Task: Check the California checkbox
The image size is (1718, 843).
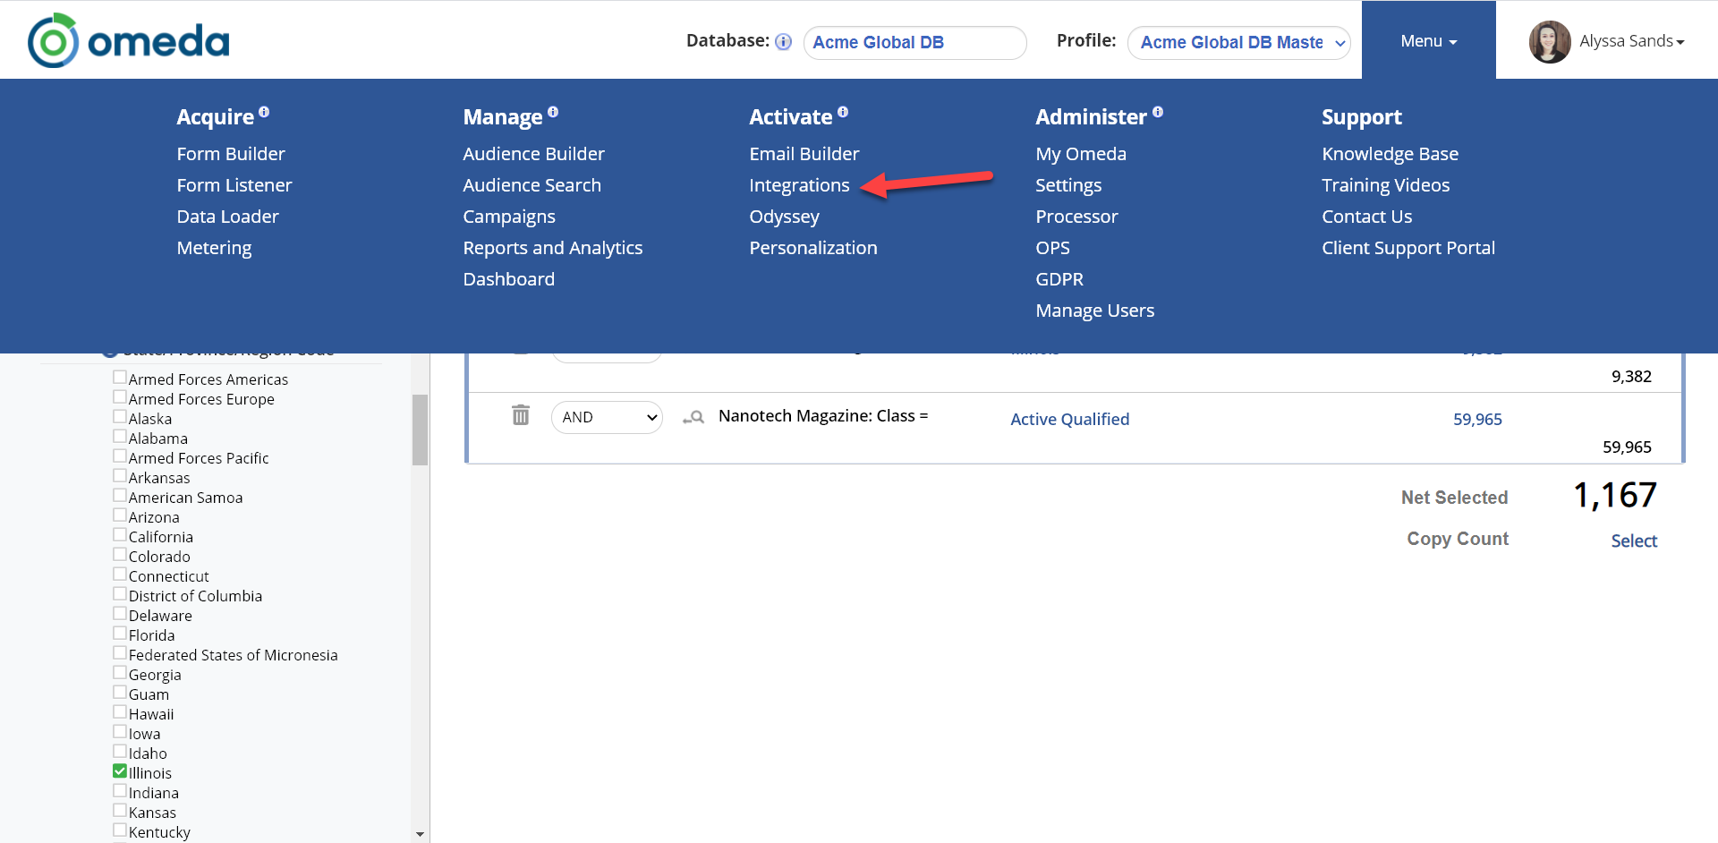Action: point(120,535)
